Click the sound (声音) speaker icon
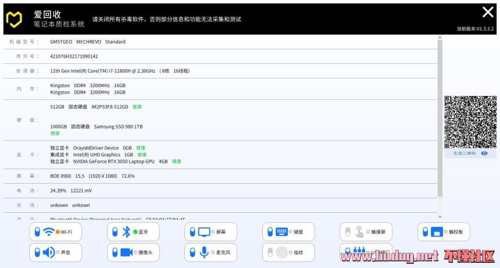This screenshot has height=268, width=500. [49, 252]
